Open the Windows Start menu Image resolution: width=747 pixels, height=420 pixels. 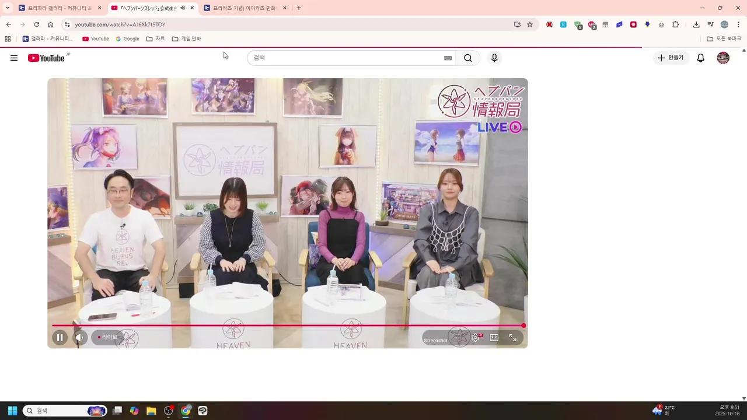click(12, 411)
